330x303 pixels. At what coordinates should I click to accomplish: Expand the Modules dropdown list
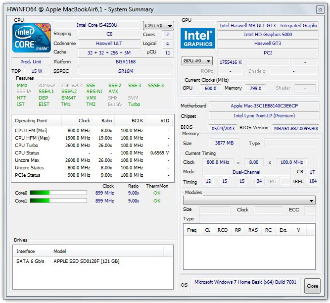(x=249, y=201)
